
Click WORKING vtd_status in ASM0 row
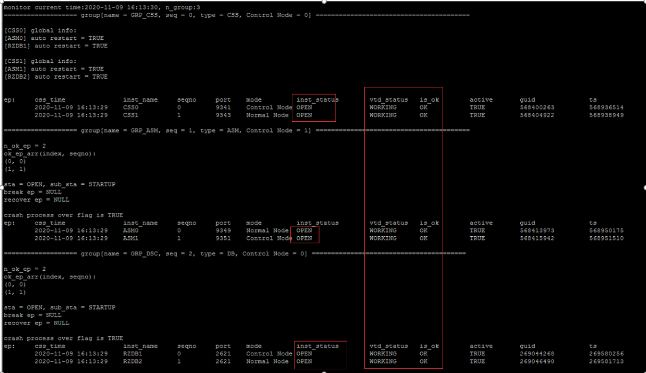[x=383, y=230]
